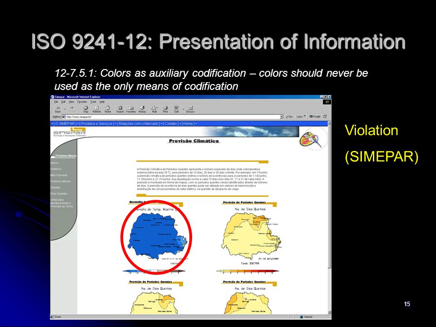The height and width of the screenshot is (327, 436).
Task: Click the Back toolbar button
Action: click(x=58, y=109)
